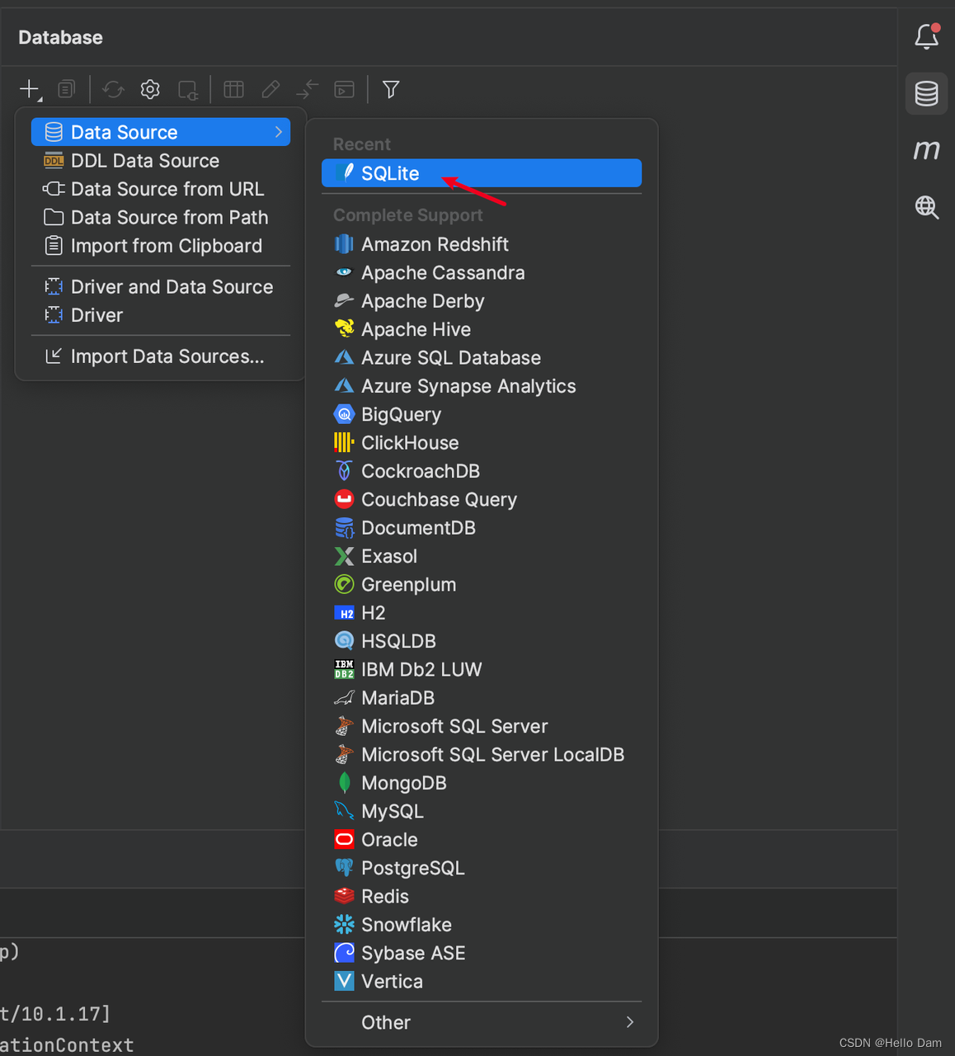Screen dimensions: 955x1056
Task: Select Import from Clipboard menu entry
Action: coord(166,245)
